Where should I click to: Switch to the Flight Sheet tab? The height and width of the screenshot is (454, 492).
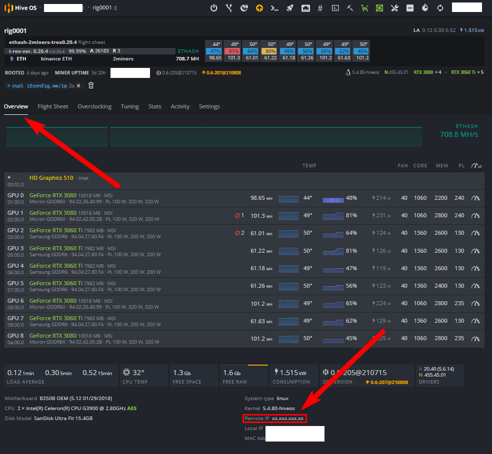52,106
